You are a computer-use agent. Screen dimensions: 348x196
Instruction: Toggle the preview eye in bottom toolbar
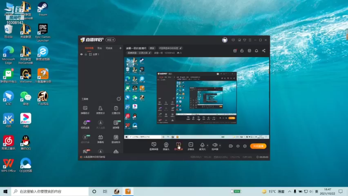click(x=238, y=146)
